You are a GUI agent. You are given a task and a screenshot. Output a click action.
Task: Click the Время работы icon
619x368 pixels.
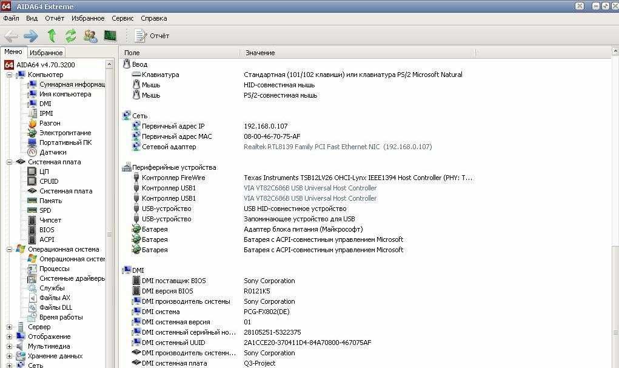click(32, 317)
